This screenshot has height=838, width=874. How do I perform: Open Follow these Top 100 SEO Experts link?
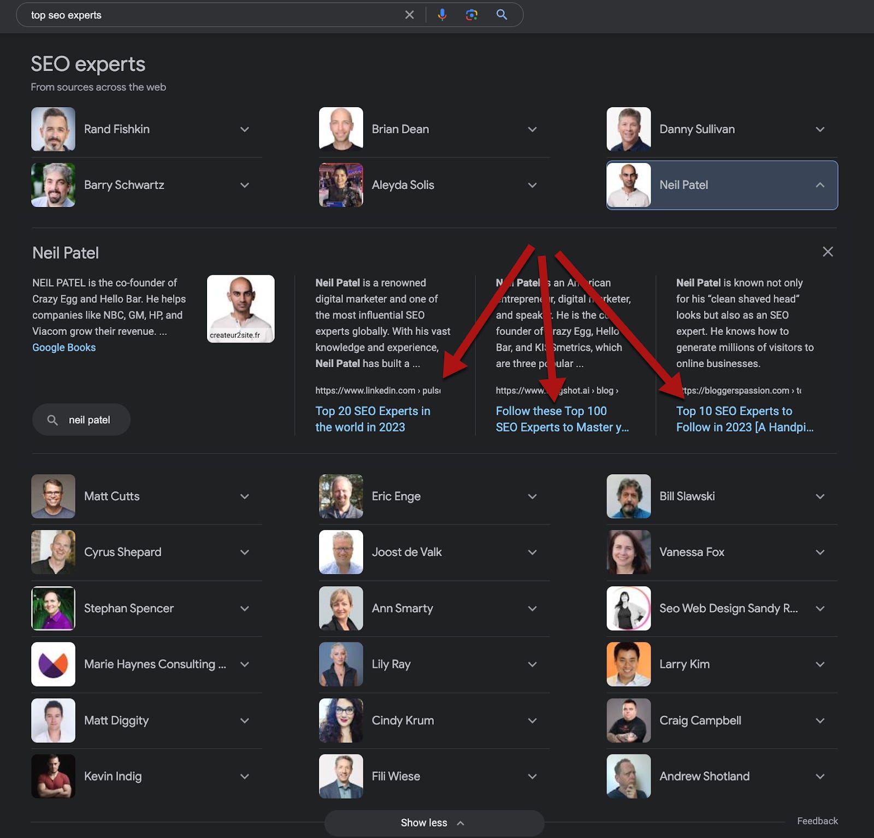(562, 419)
